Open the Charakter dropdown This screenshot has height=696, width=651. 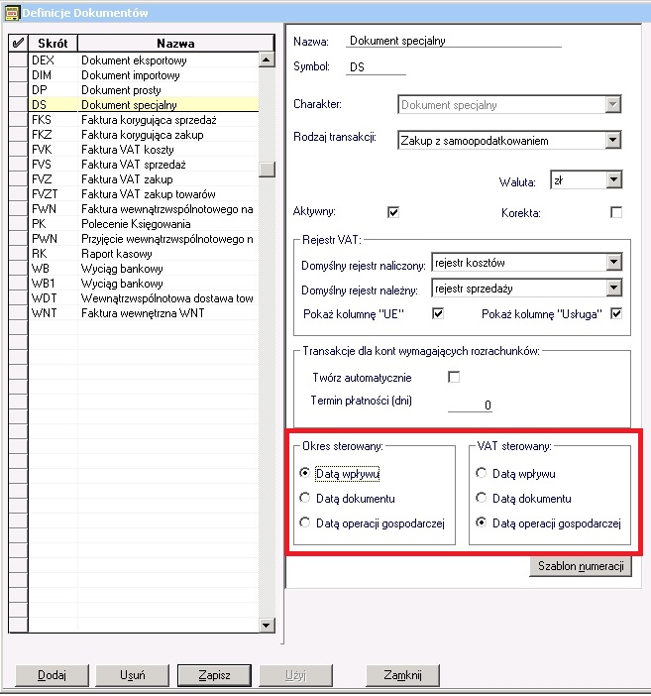coord(612,105)
